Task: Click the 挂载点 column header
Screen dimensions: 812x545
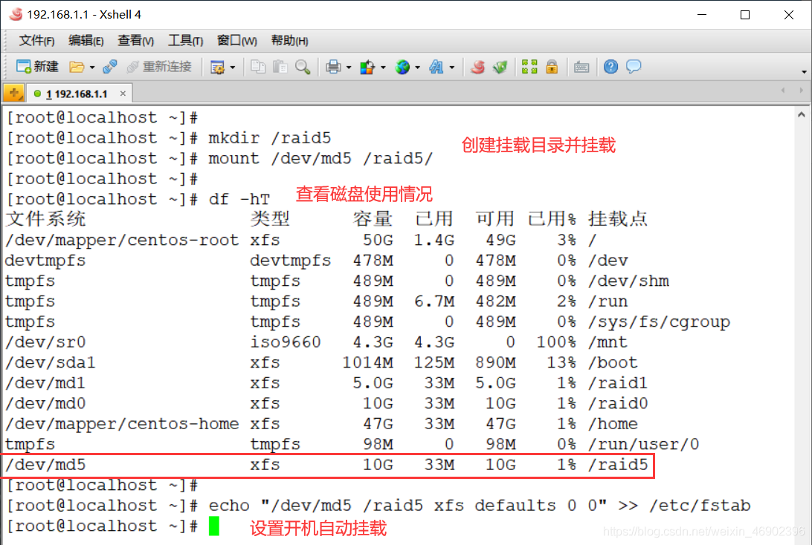Action: 618,219
